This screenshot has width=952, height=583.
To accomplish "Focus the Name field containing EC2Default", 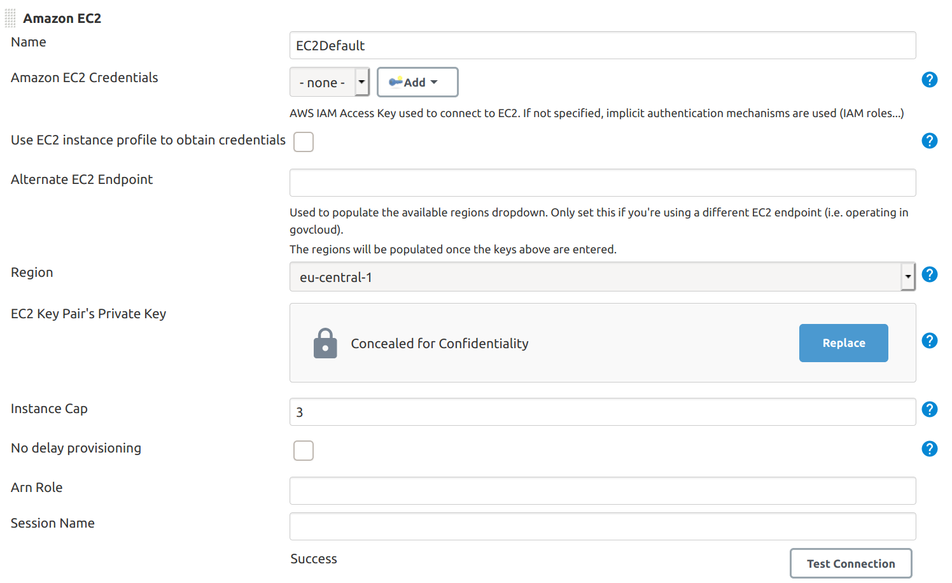I will point(603,45).
